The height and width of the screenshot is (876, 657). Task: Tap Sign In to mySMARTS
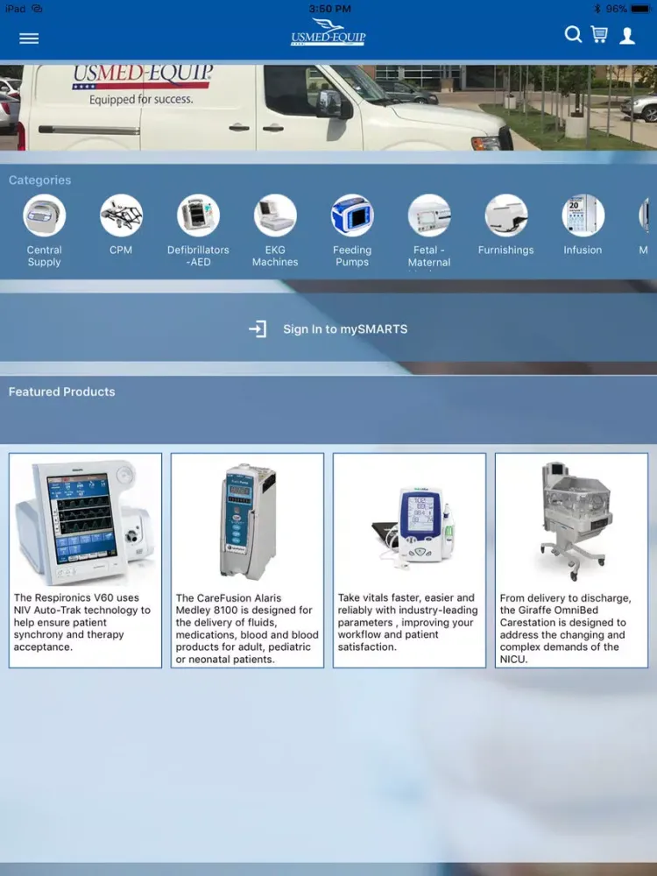345,329
